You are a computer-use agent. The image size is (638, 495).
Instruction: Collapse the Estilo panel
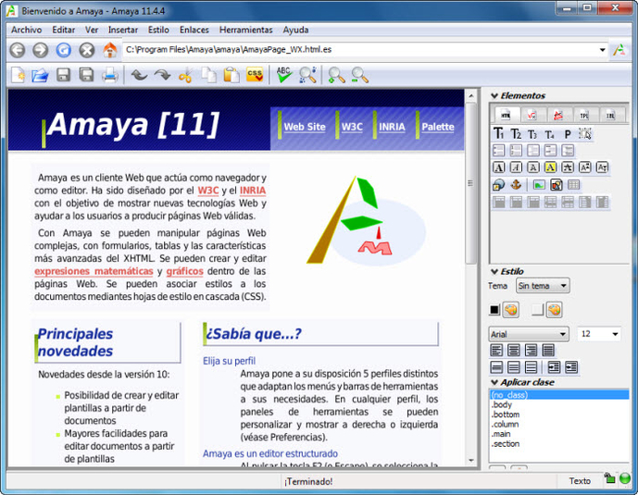click(494, 271)
